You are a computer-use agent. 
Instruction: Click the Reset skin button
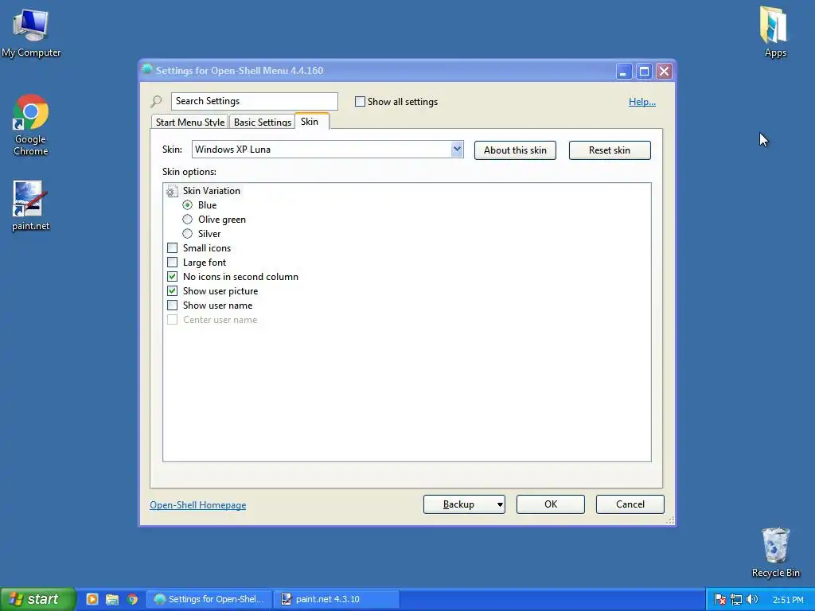point(610,150)
